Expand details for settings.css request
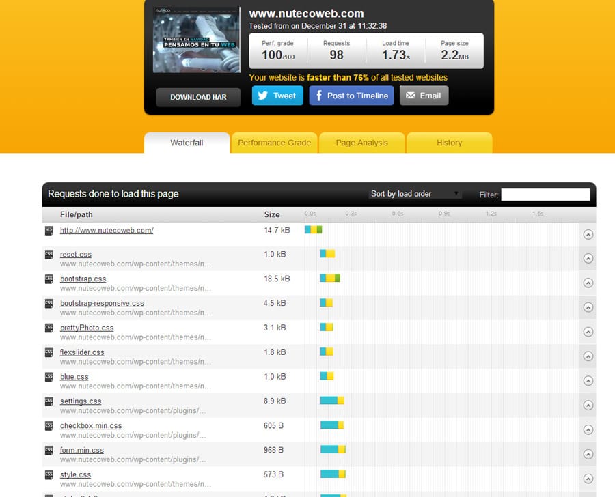Image resolution: width=615 pixels, height=497 pixels. (x=588, y=406)
